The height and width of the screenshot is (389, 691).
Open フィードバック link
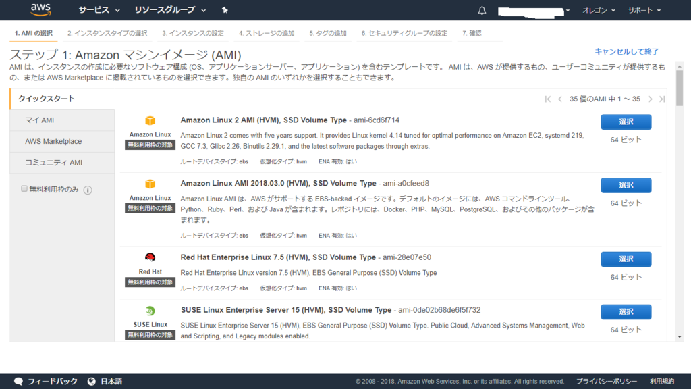(x=53, y=382)
